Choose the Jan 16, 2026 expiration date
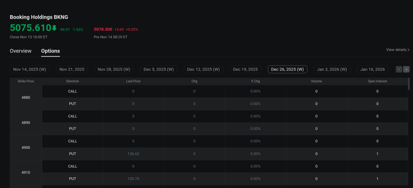The image size is (413, 188). [x=373, y=69]
